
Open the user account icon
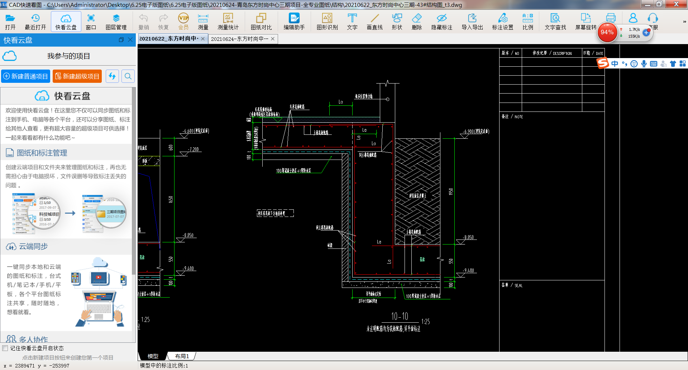633,18
